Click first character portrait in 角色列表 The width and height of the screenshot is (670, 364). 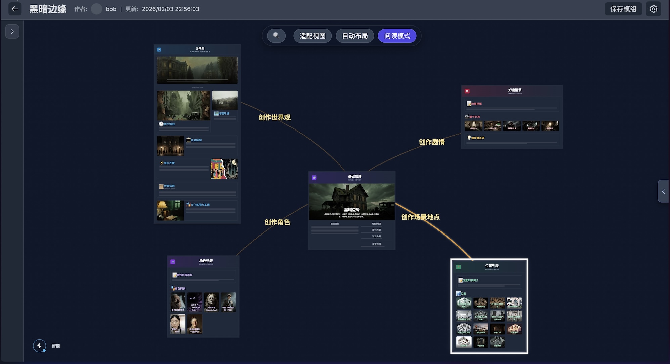(178, 302)
